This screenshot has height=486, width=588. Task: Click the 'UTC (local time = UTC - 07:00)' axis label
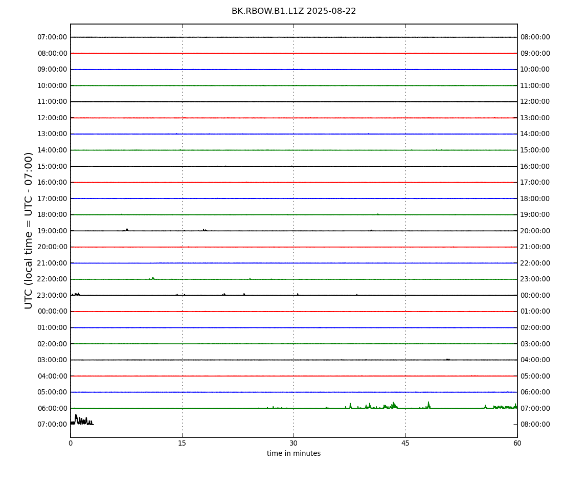click(29, 230)
